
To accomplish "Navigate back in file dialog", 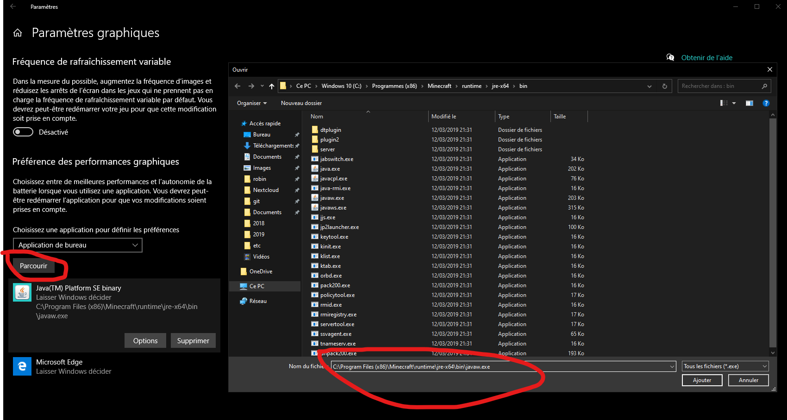I will [237, 86].
